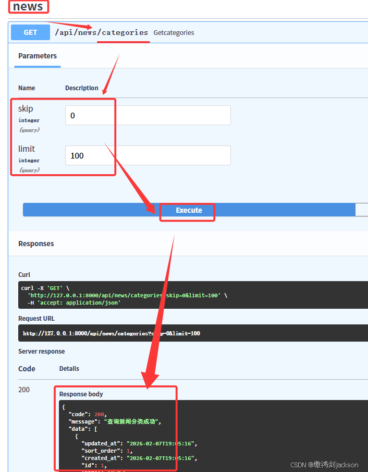Click the Details column header
The height and width of the screenshot is (472, 368).
[69, 368]
